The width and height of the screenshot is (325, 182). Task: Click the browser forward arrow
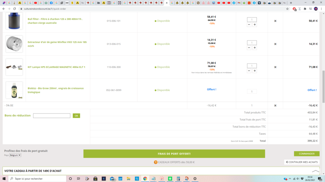9,9
